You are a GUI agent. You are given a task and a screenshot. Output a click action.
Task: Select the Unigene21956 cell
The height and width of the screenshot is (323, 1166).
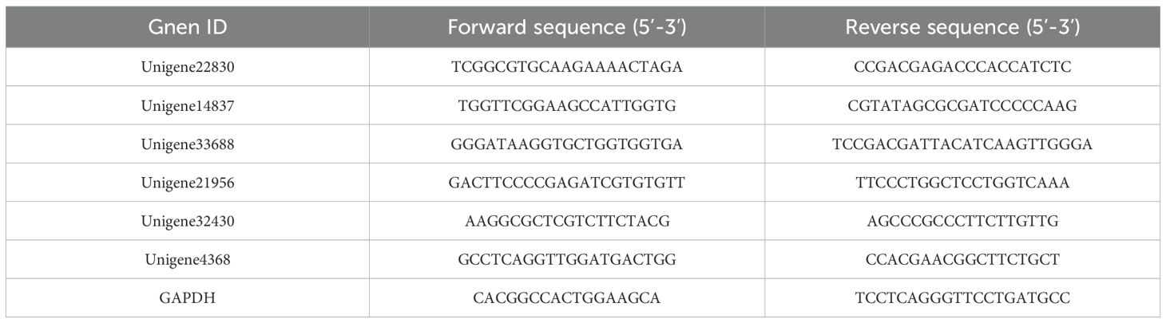[188, 183]
